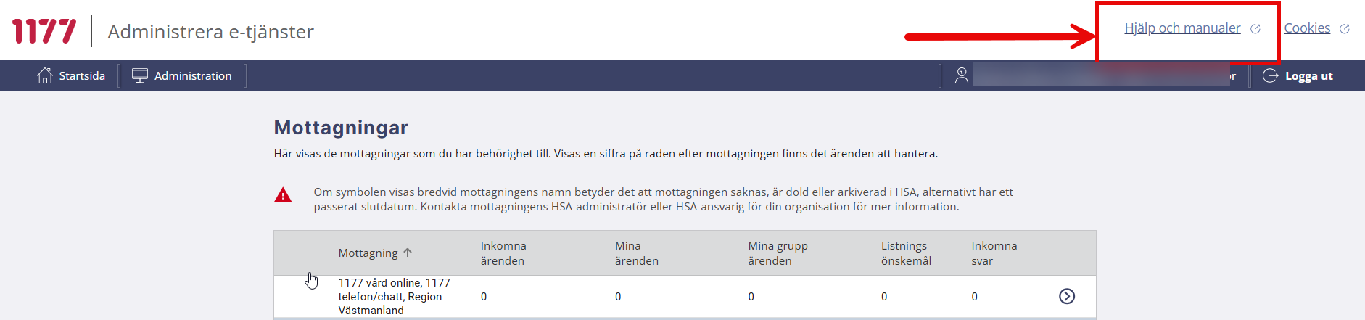Click external-link icon beside Hjälp och manualer

[x=1255, y=29]
